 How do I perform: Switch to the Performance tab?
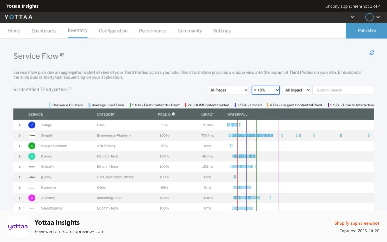coord(153,31)
